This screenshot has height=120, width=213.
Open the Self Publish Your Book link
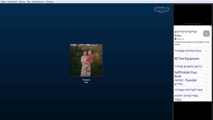pyautogui.click(x=186, y=74)
